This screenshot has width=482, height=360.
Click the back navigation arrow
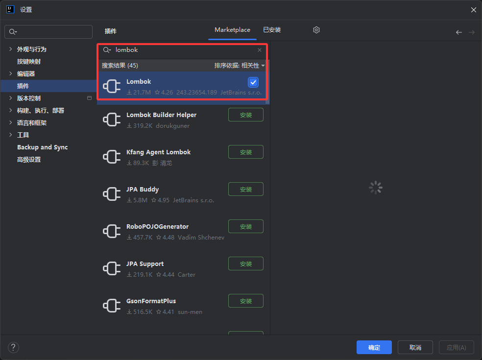(459, 32)
